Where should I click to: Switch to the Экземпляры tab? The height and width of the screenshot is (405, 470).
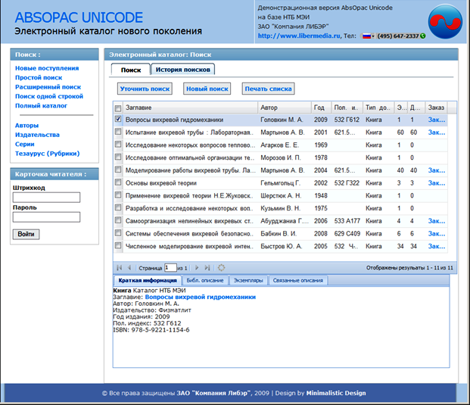[248, 280]
